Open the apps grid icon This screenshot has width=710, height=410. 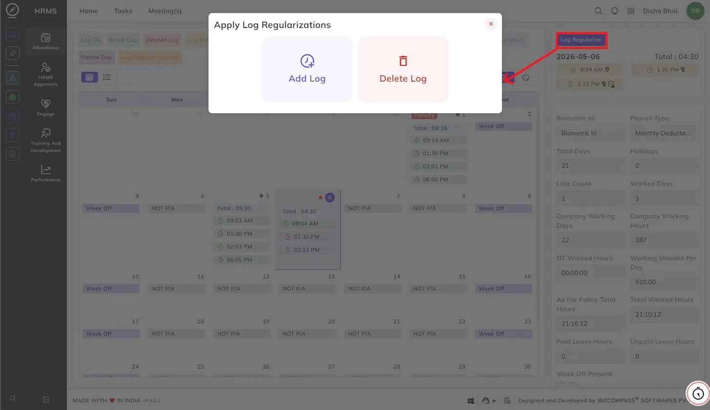630,11
